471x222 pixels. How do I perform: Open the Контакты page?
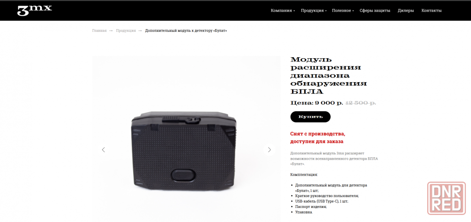pos(431,10)
